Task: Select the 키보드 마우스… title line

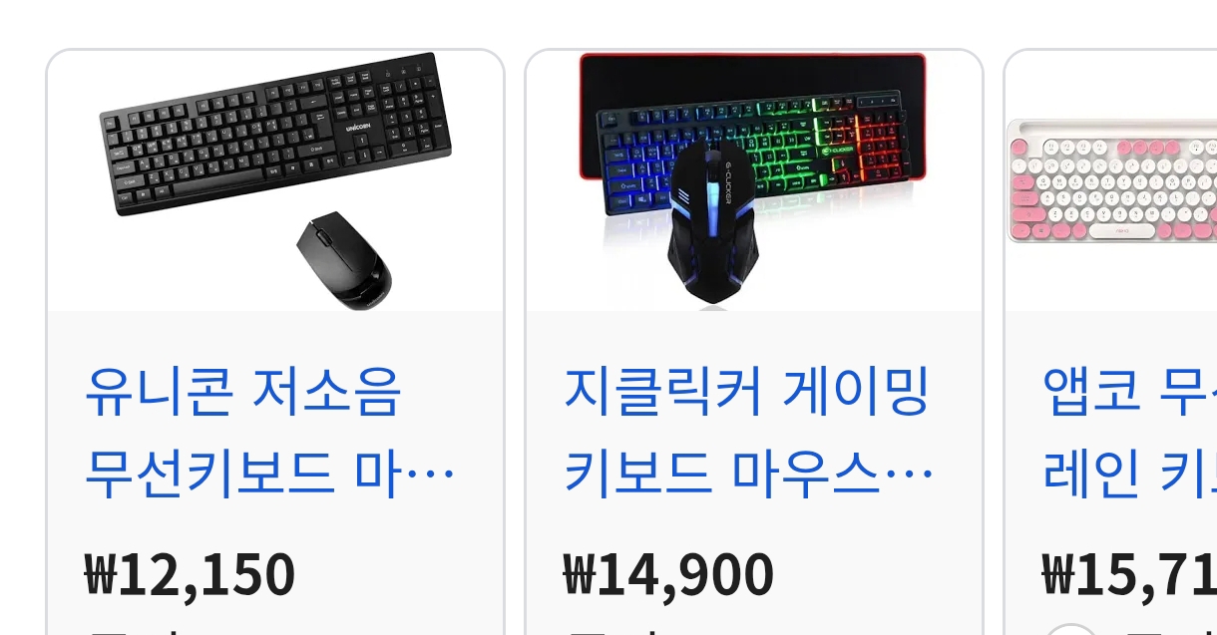Action: (748, 475)
